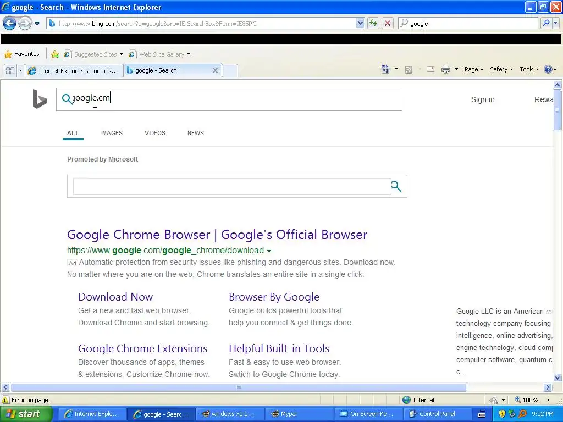Click the magnifier system tray icon
Image resolution: width=563 pixels, height=422 pixels.
tap(522, 414)
